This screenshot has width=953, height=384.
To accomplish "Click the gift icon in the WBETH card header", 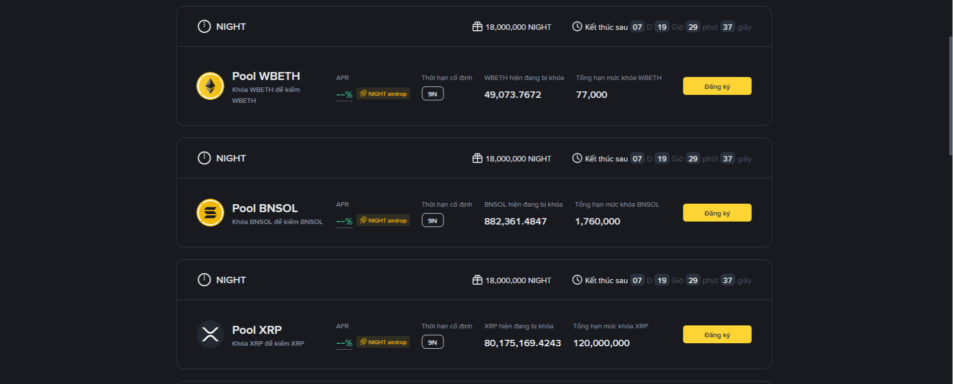I will [477, 27].
